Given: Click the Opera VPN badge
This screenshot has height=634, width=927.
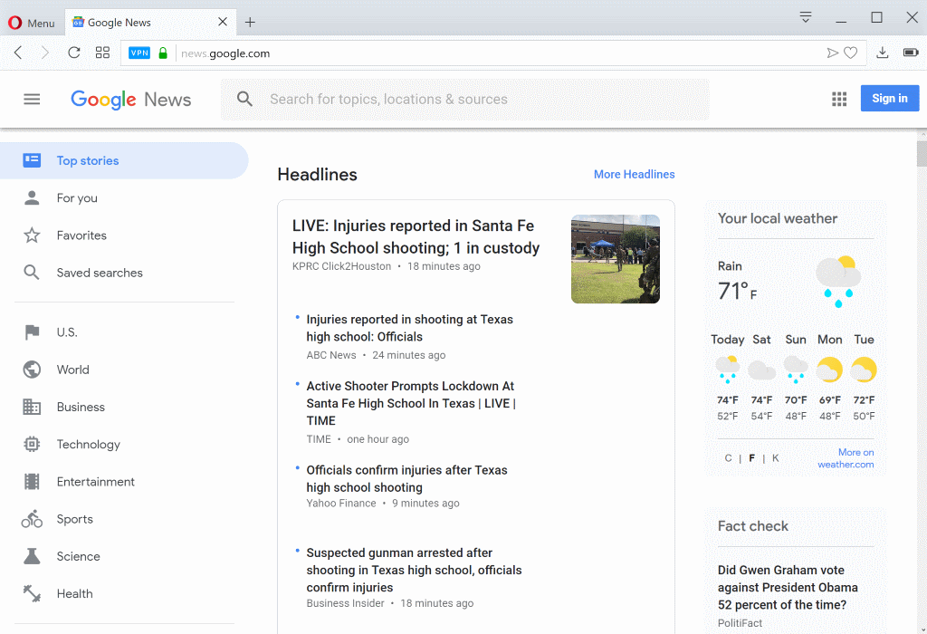Looking at the screenshot, I should (139, 53).
